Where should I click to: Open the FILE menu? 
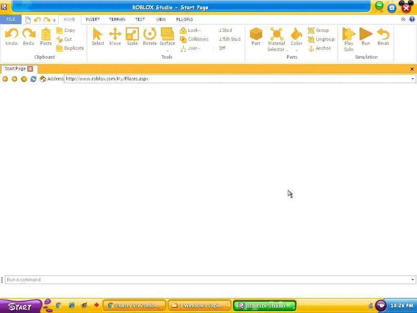click(11, 19)
